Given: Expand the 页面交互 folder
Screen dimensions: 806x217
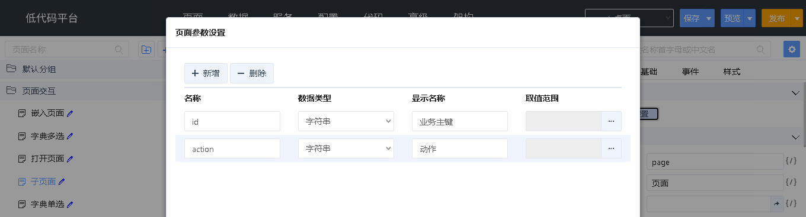Looking at the screenshot, I should pyautogui.click(x=39, y=91).
